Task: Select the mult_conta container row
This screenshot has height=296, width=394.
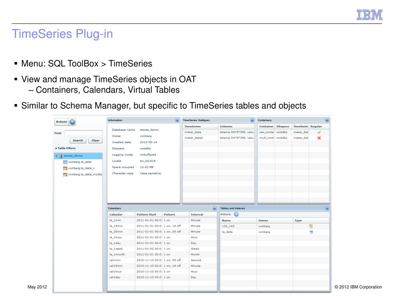Action: (294, 138)
